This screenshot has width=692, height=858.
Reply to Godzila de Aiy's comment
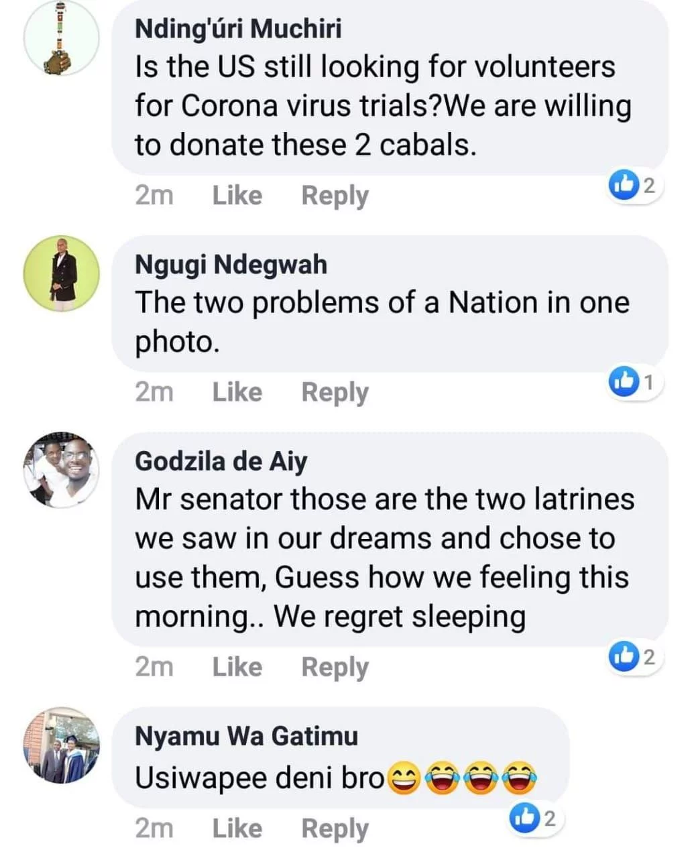[x=335, y=667]
